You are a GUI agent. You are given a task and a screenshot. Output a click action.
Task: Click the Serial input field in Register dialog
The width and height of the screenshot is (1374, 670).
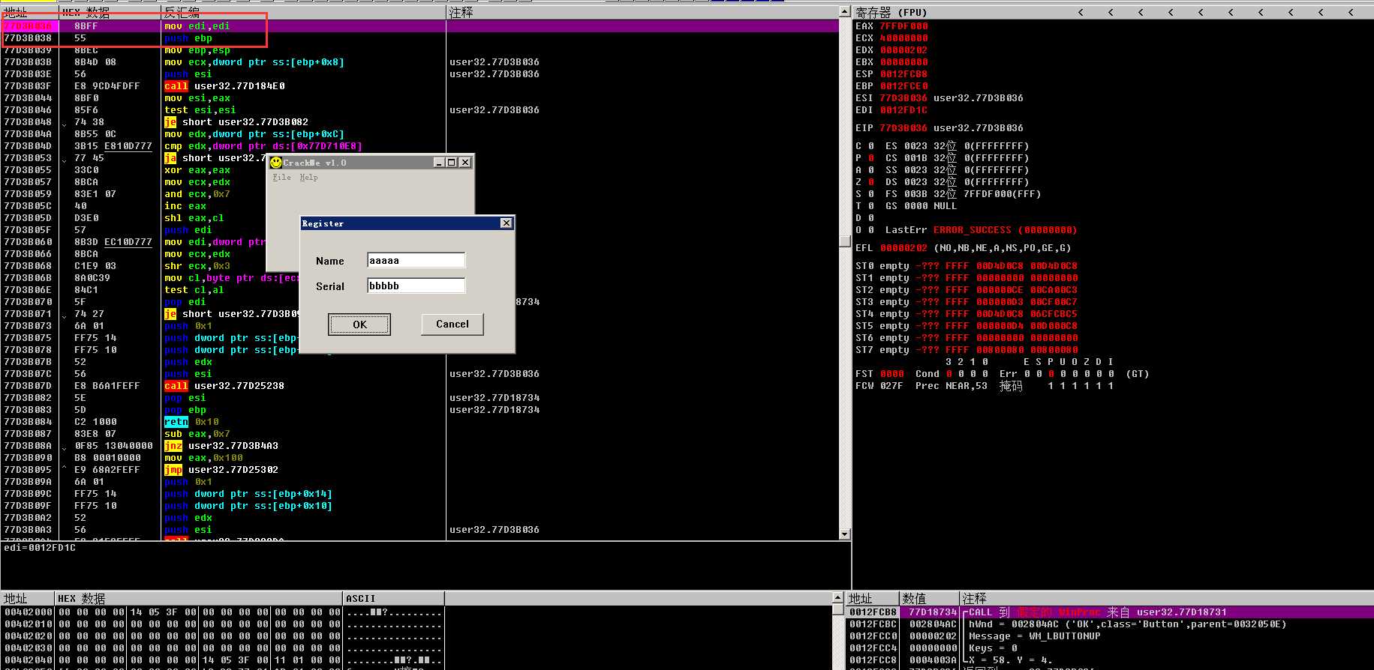(416, 286)
